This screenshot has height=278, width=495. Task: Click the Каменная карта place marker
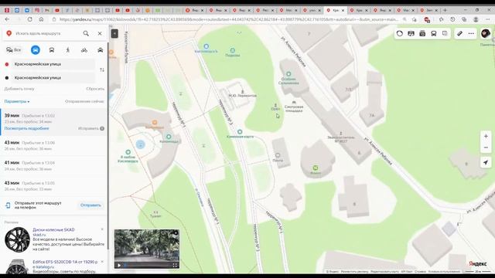[240, 132]
